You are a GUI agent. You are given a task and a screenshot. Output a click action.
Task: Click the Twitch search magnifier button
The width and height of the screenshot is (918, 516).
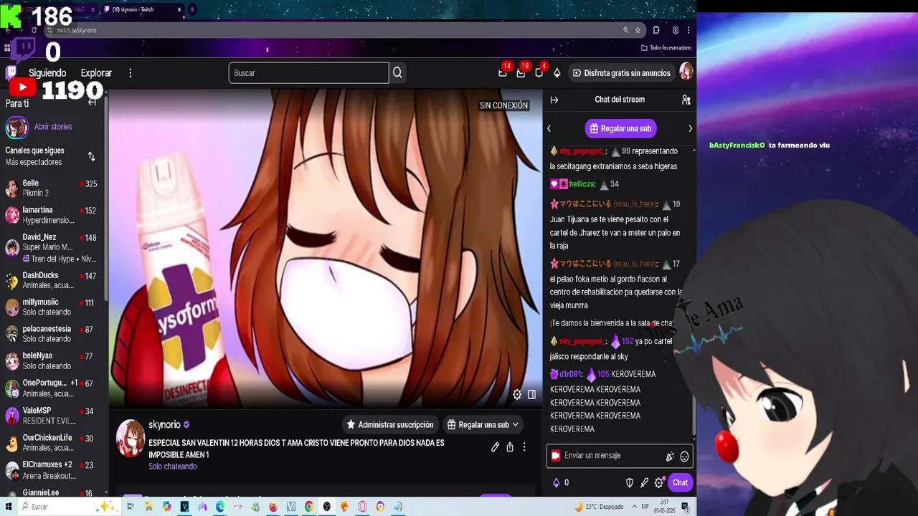(397, 73)
